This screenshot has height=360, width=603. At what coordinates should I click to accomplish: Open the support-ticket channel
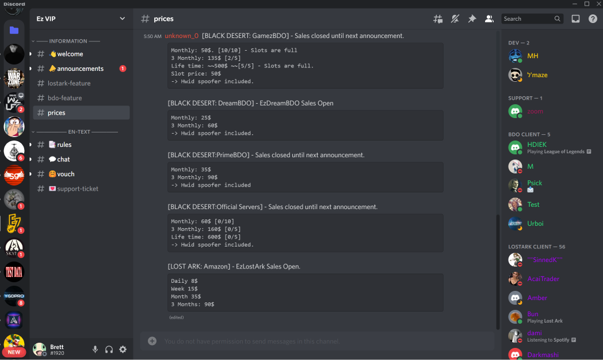click(82, 189)
